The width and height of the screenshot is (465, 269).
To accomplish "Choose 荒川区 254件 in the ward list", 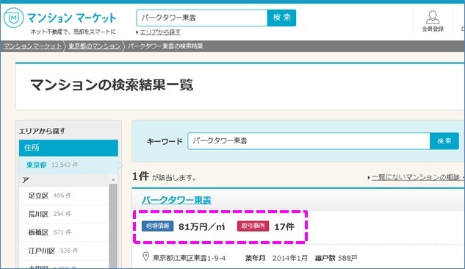I will pyautogui.click(x=64, y=214).
